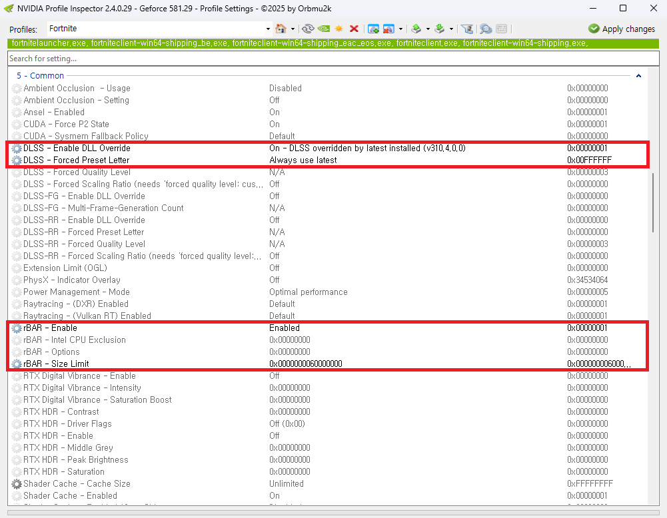Select the Raytracing - (Vulkan RT) Enabled row
The image size is (667, 518).
point(328,316)
